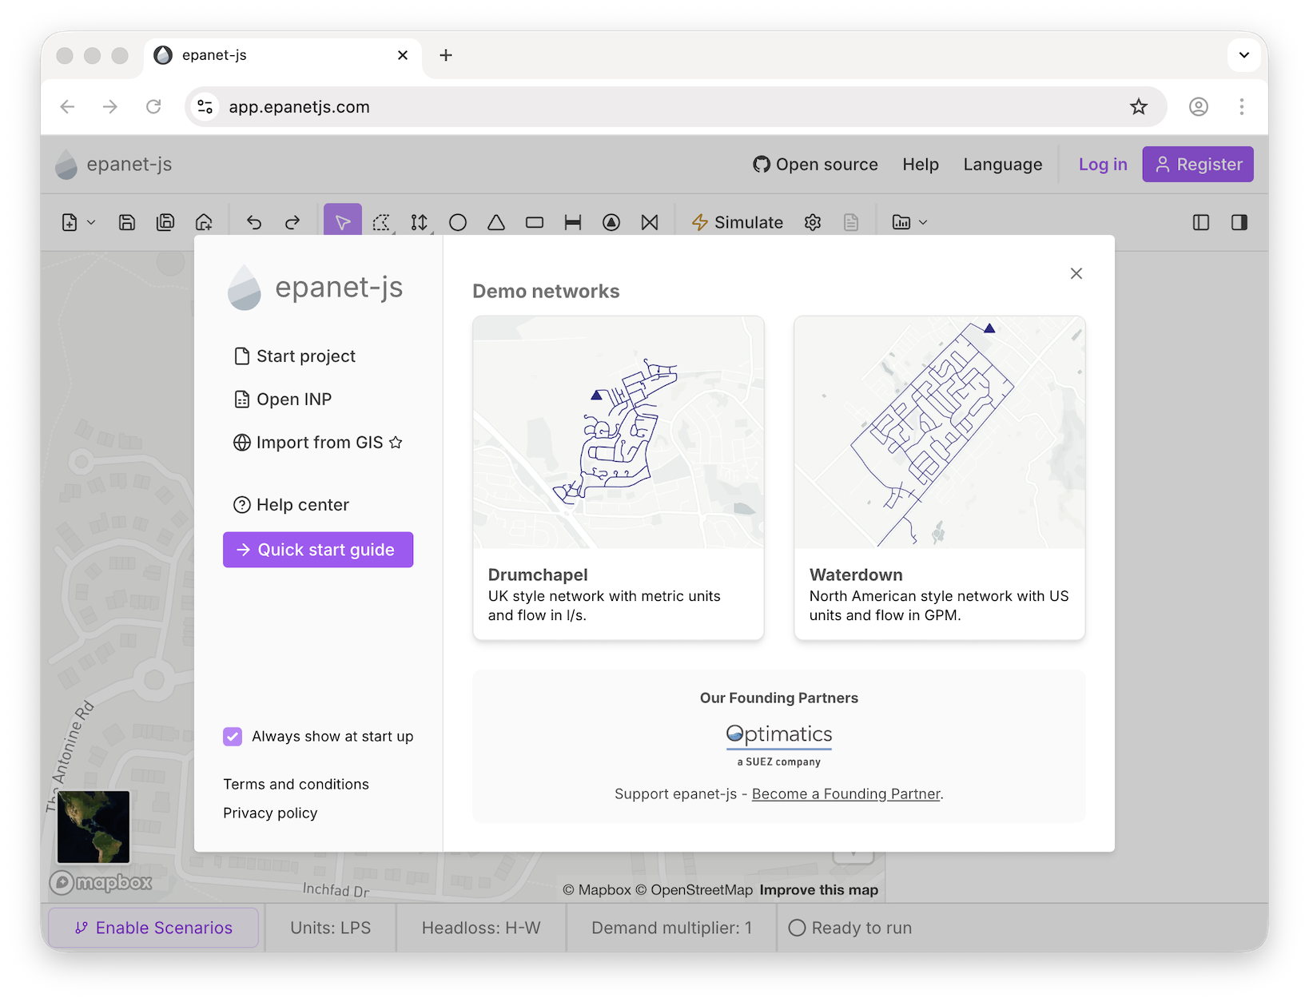1309x1002 pixels.
Task: Toggle the right side panel icon
Action: (1239, 222)
